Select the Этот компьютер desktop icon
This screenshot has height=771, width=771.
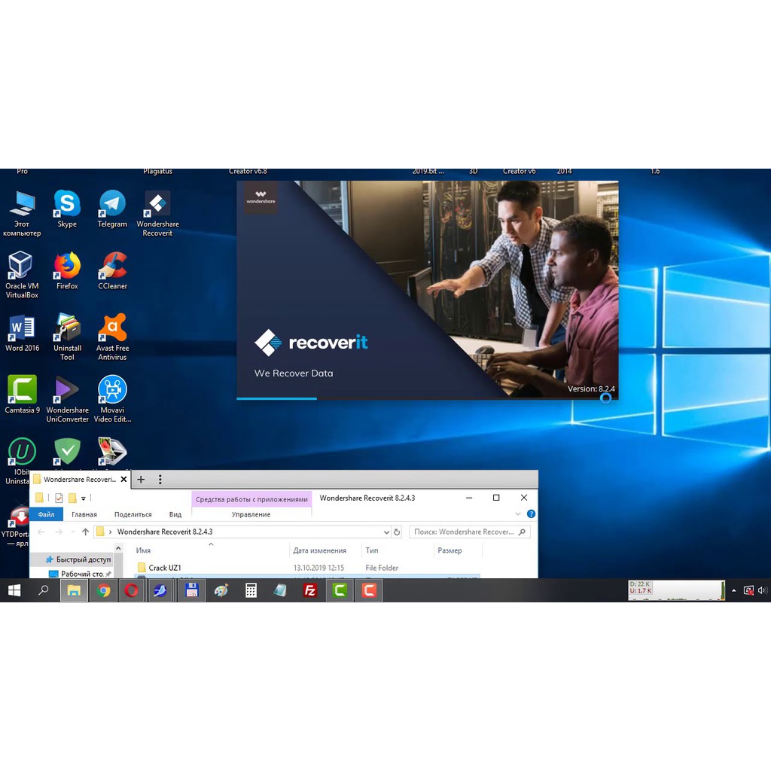click(22, 213)
